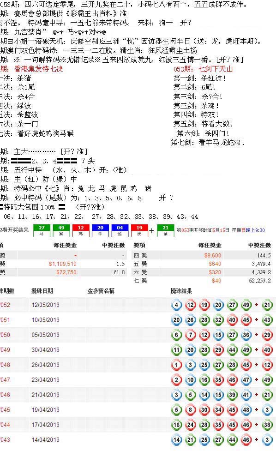This screenshot has height=451, width=276.
Task: Click the red 19 flag icon
Action: (x=139, y=230)
